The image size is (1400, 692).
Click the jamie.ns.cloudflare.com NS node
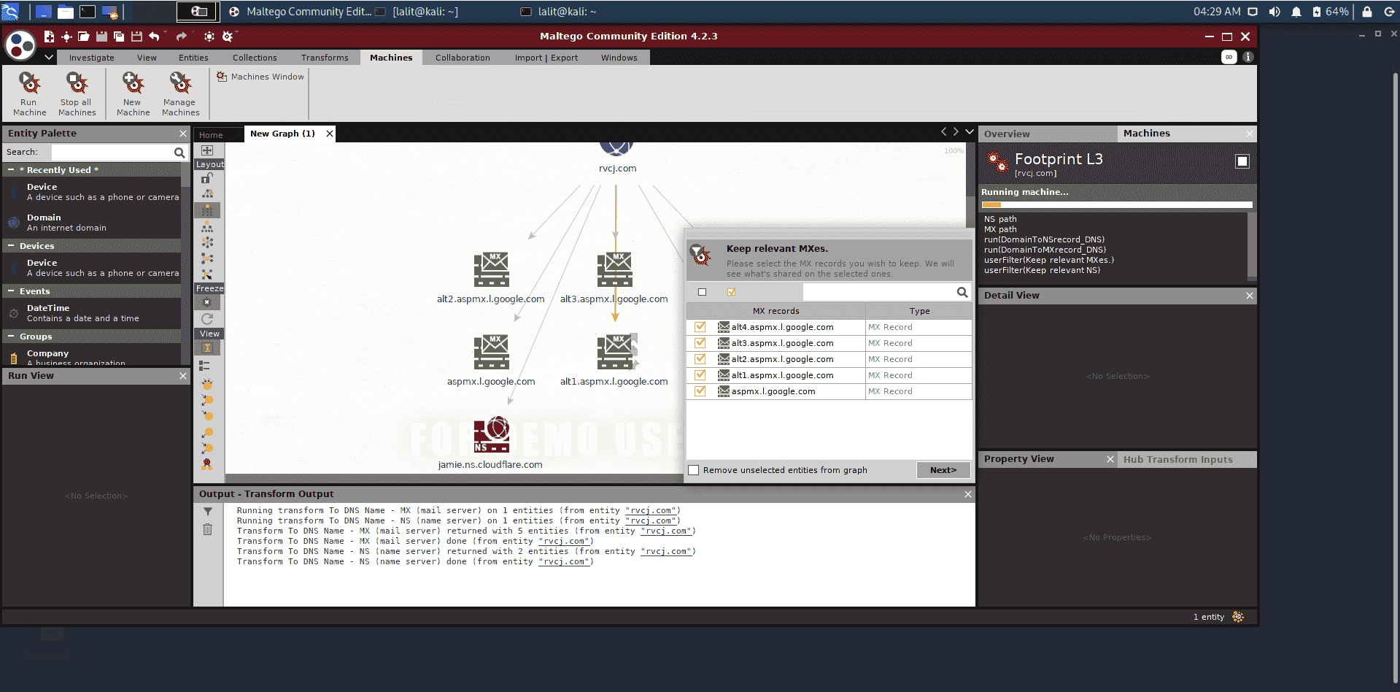click(491, 435)
